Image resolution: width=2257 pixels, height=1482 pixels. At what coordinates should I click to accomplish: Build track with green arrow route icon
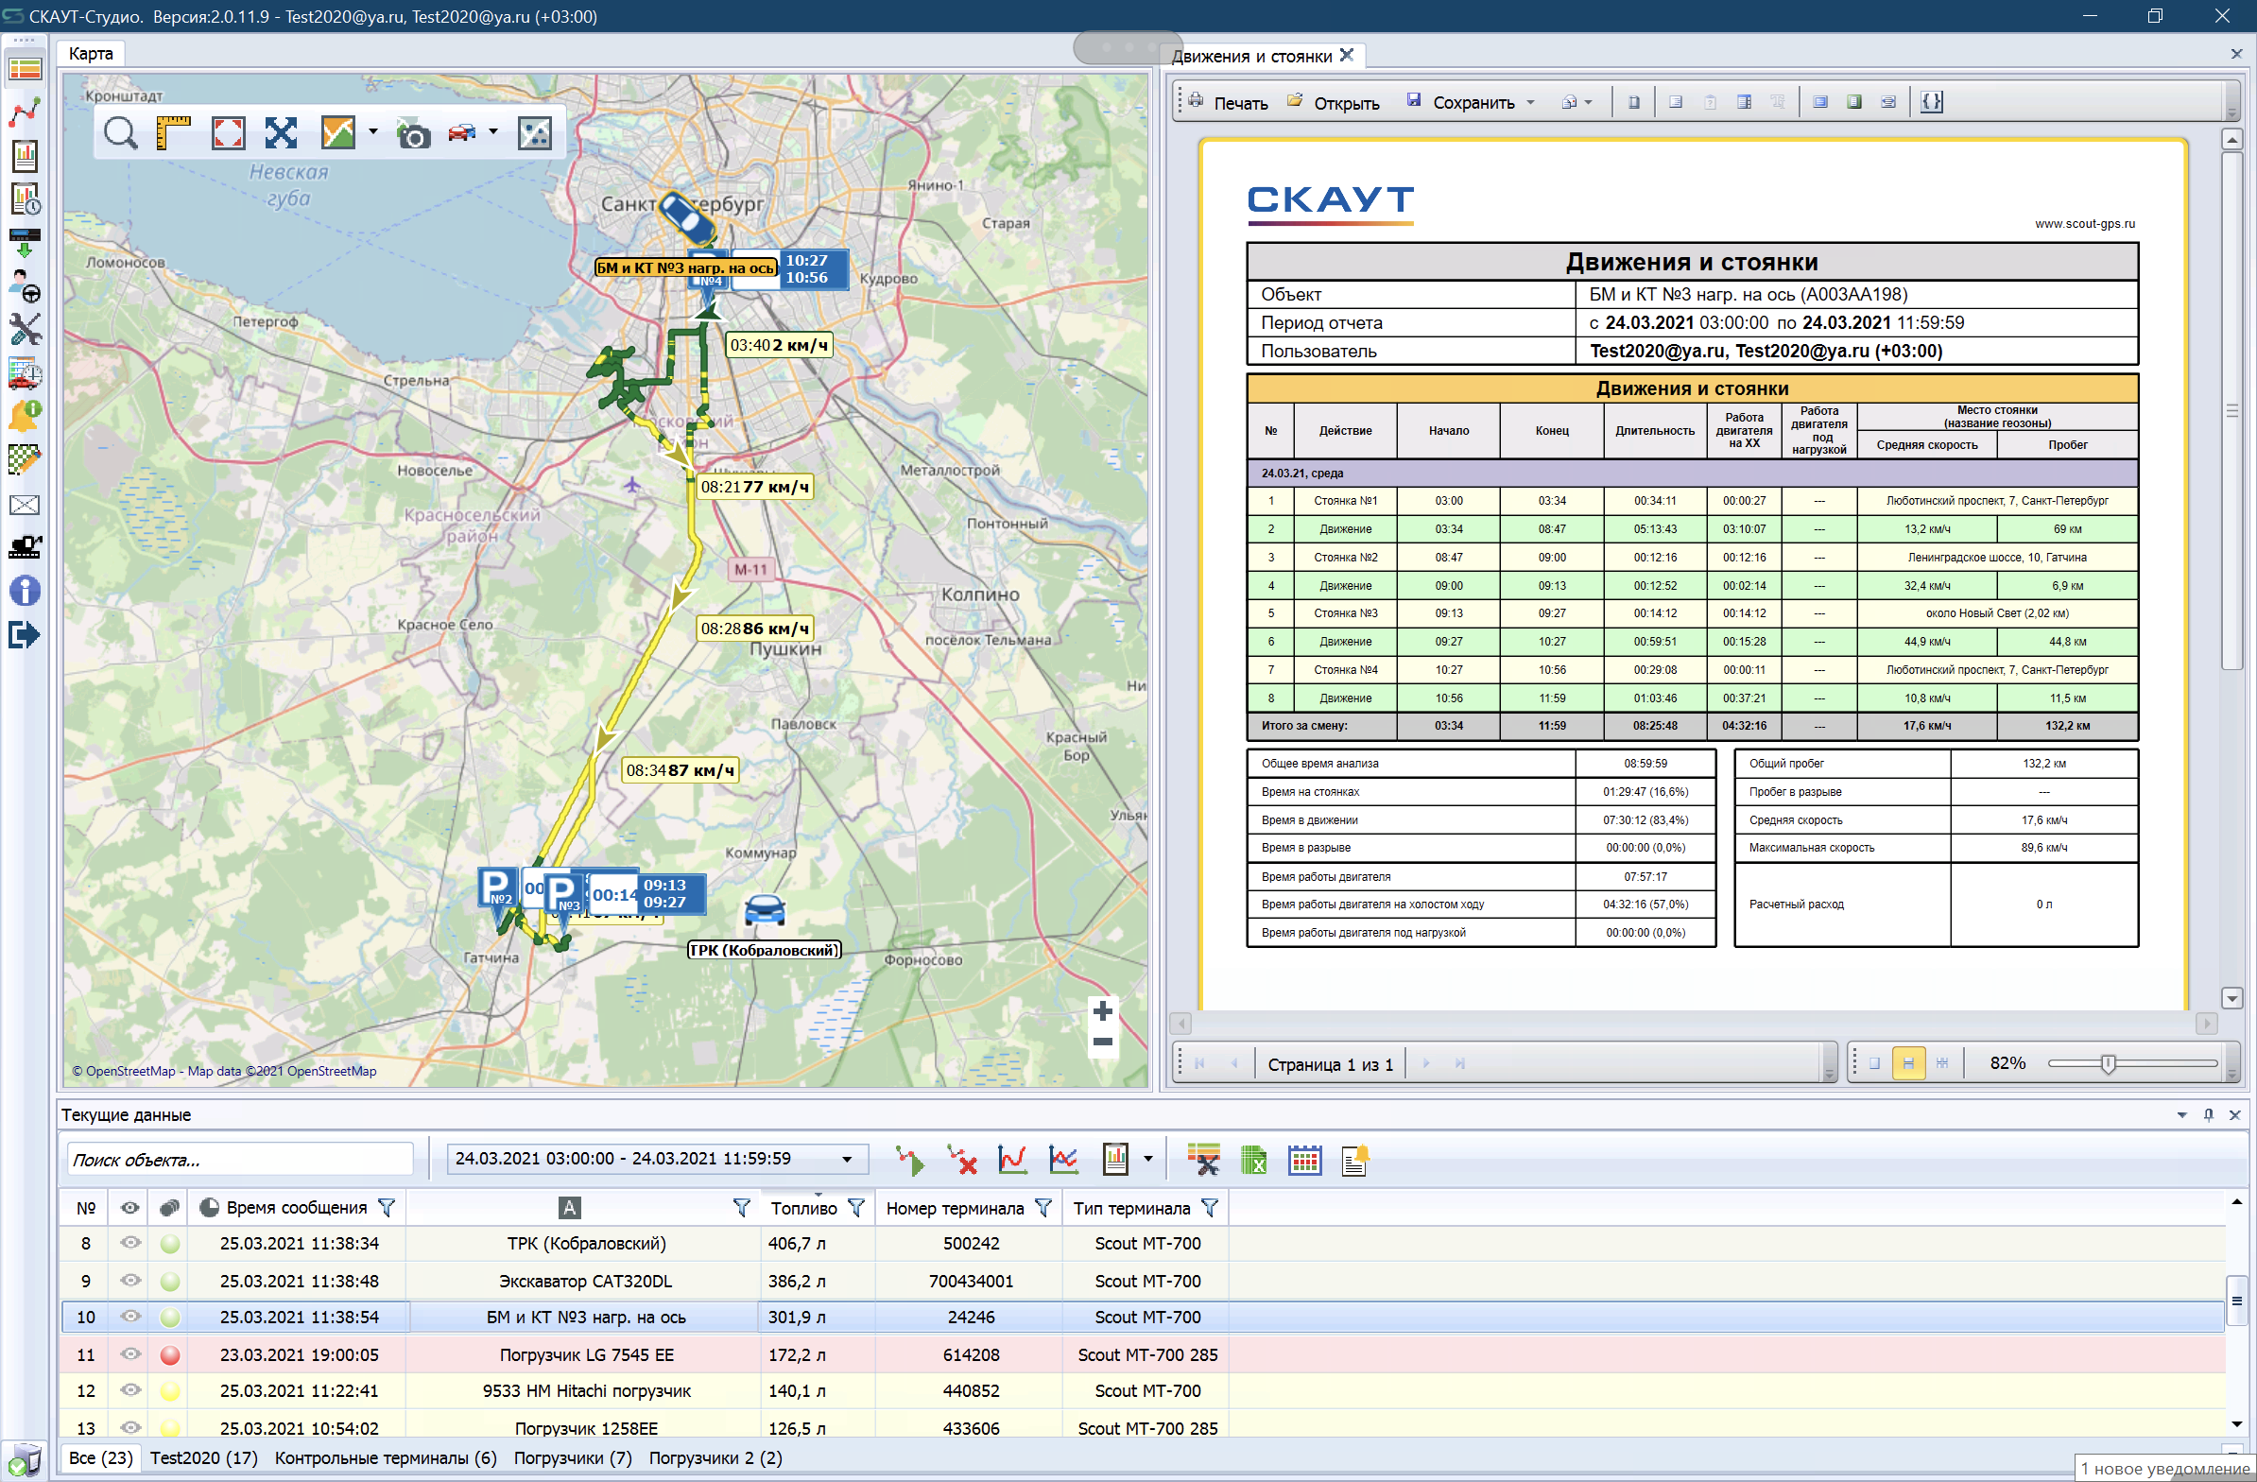pos(910,1160)
